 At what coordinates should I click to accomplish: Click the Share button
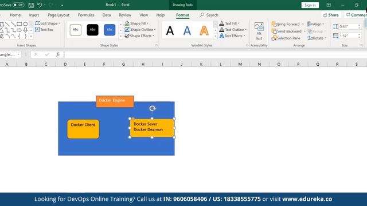(x=331, y=15)
